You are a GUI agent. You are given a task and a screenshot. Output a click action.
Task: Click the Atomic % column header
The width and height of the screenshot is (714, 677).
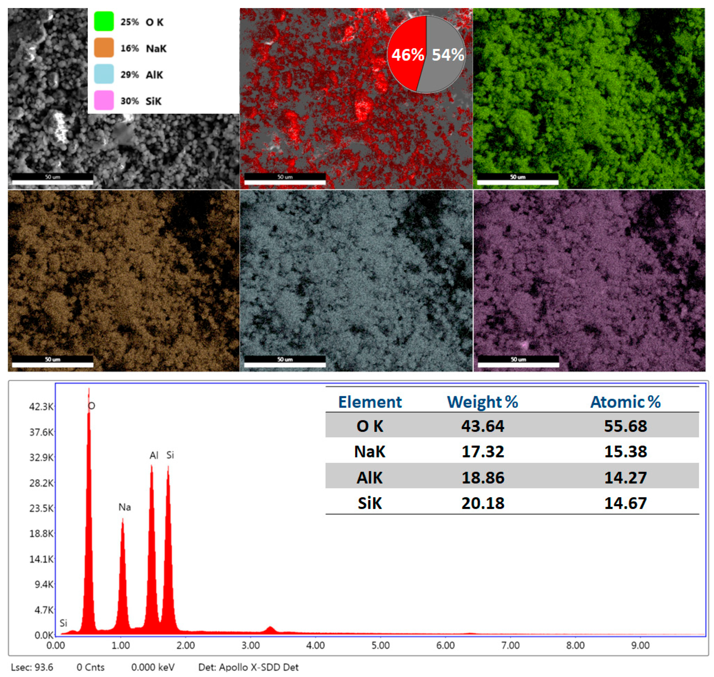[x=625, y=402]
